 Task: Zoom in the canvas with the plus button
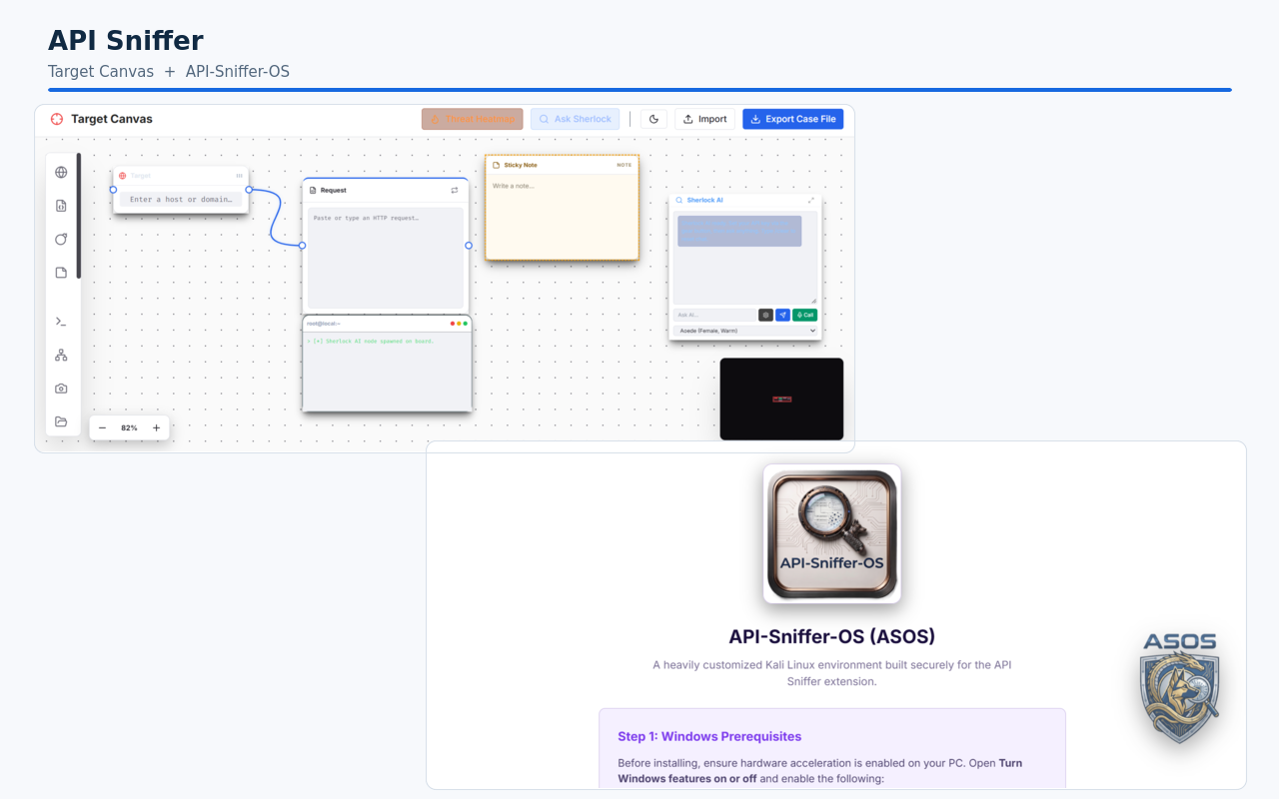[156, 427]
